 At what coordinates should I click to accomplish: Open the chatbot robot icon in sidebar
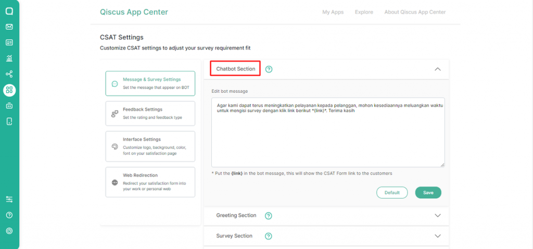tap(9, 106)
